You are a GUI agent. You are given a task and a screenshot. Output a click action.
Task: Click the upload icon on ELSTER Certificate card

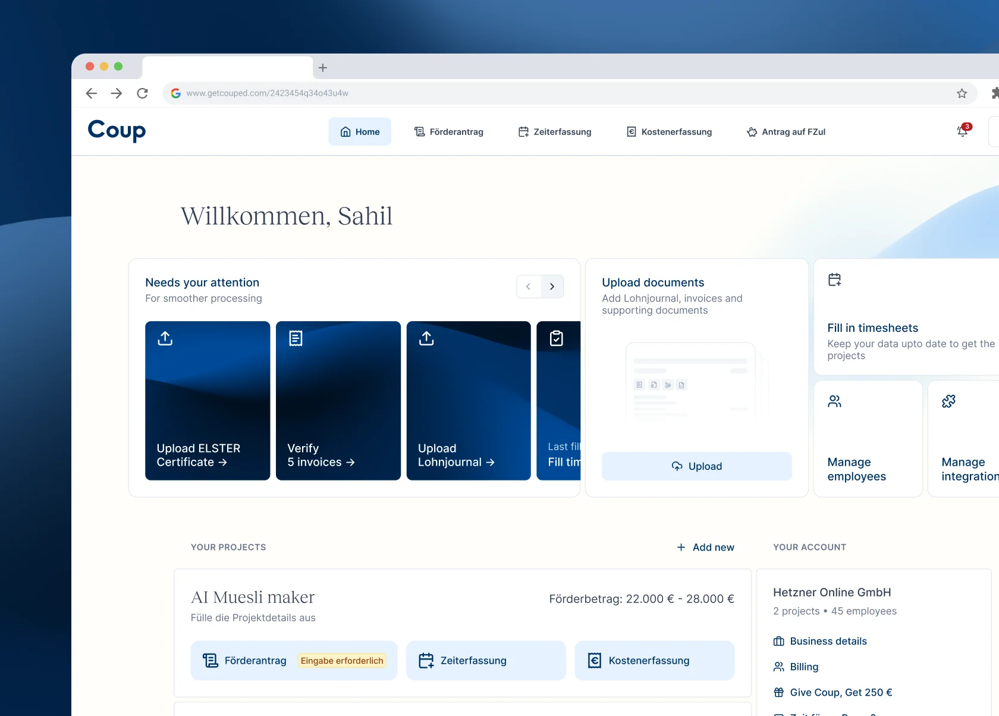[x=165, y=338]
